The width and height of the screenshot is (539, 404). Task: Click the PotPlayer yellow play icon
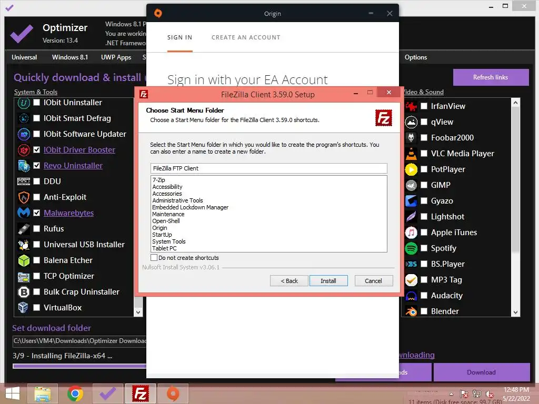point(411,169)
